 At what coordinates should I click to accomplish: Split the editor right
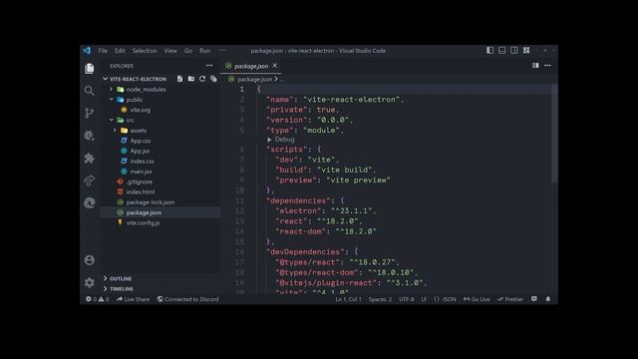click(535, 66)
